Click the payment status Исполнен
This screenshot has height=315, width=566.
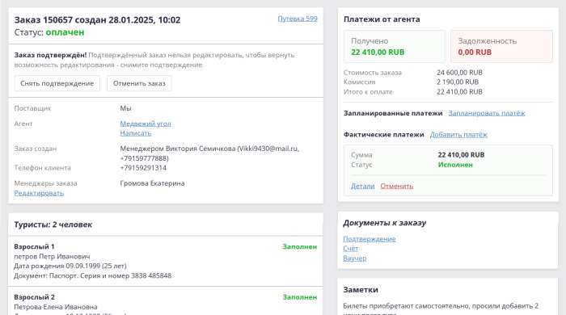pyautogui.click(x=455, y=165)
